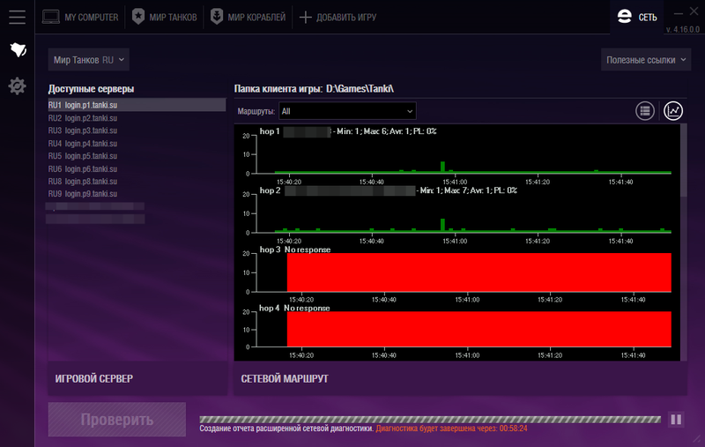This screenshot has width=705, height=447.
Task: Open the МИР КОРАБЛЕЙ tab
Action: 248,17
